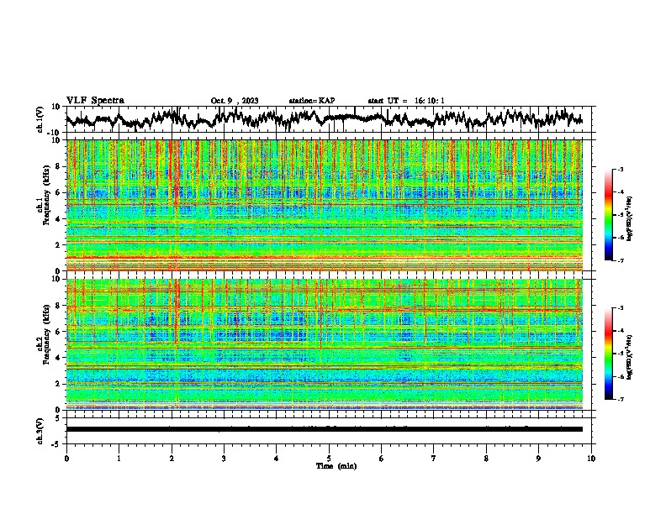Image resolution: width=666 pixels, height=514 pixels.
Task: Click the "-3" label on ch.1 color scale
Action: click(x=620, y=169)
